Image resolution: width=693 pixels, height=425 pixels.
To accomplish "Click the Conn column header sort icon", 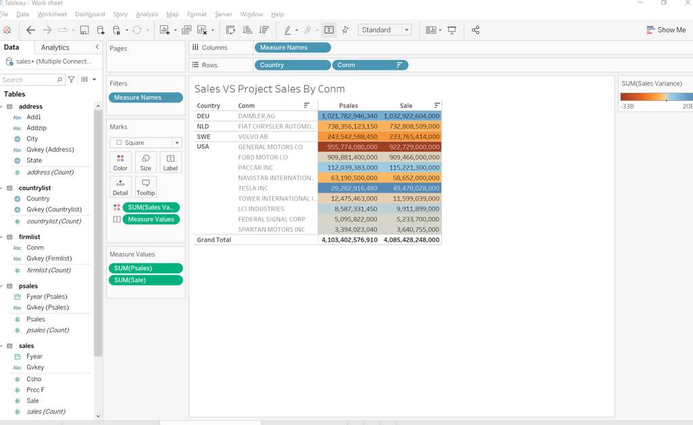I will pos(307,106).
